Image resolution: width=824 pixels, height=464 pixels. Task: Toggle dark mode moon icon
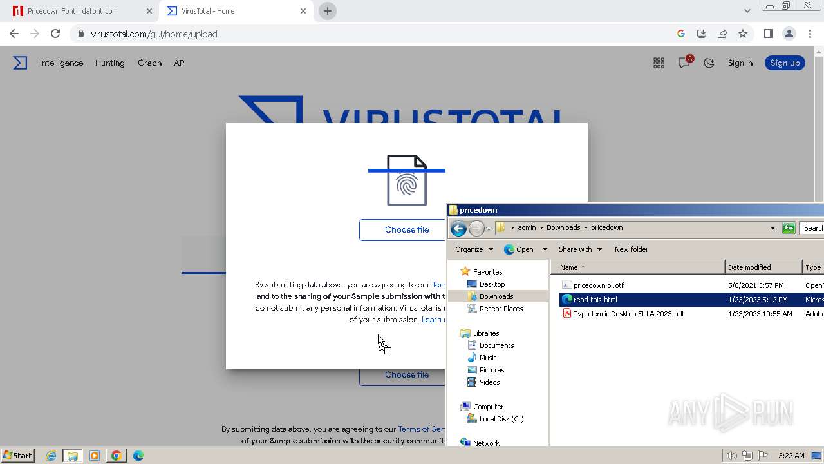[709, 63]
